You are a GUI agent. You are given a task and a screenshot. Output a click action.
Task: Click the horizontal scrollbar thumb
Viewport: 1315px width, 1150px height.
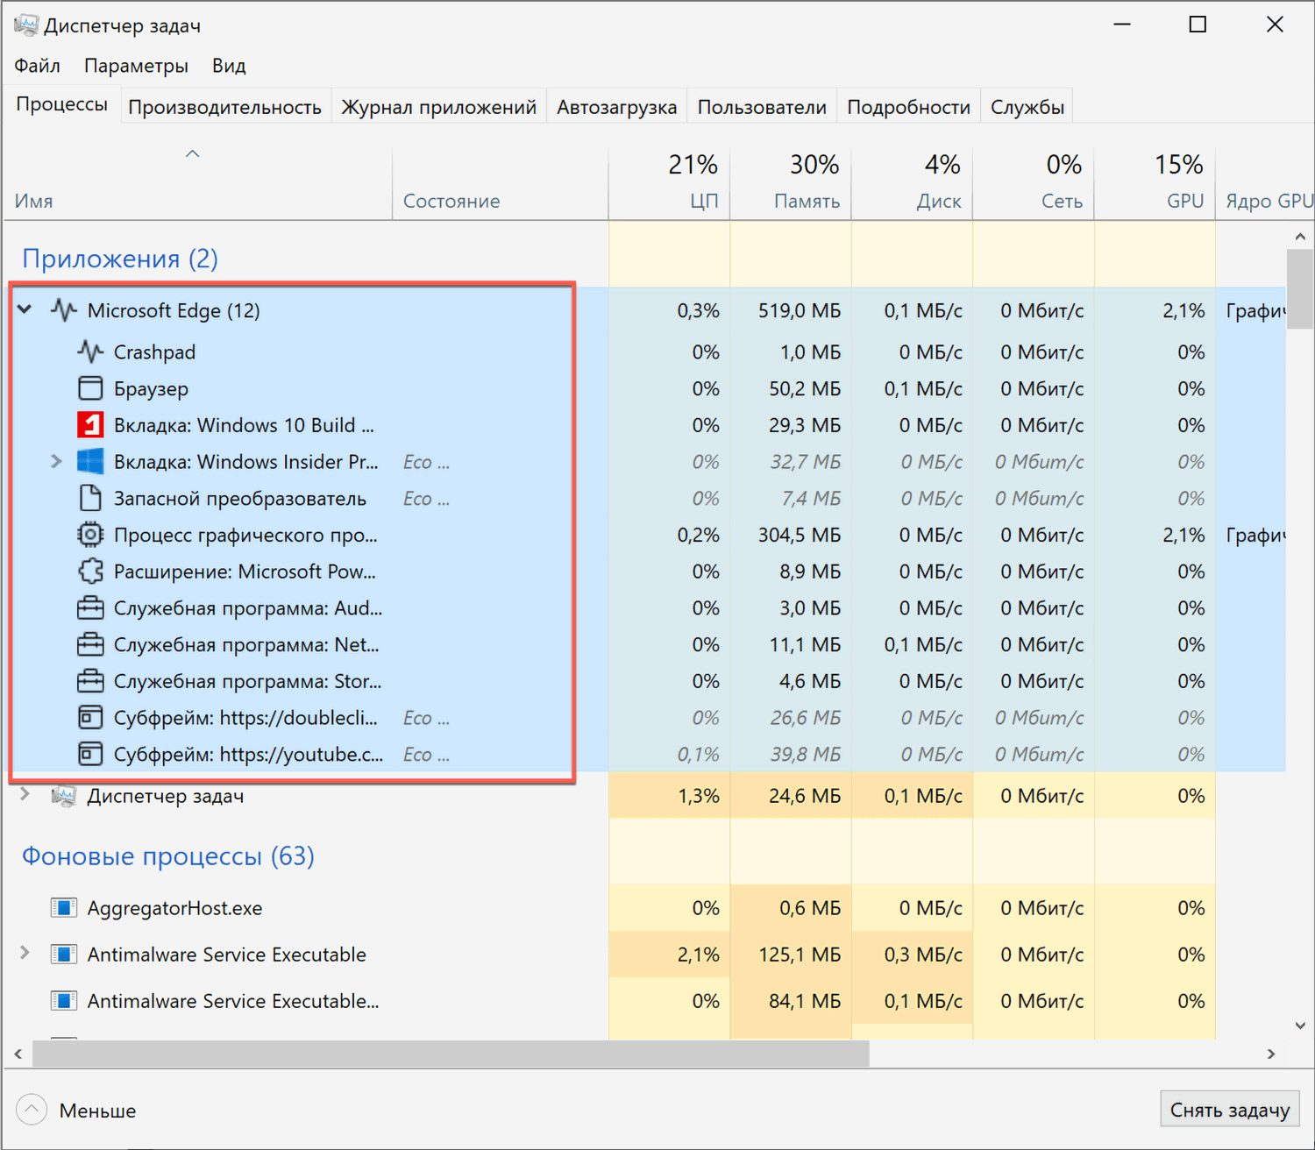[x=451, y=1054]
